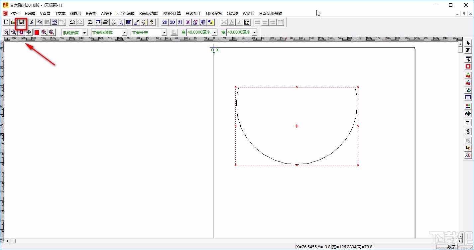Screen dimensions: 474x250
Task: Toggle center text alignment button
Action: pos(265,22)
